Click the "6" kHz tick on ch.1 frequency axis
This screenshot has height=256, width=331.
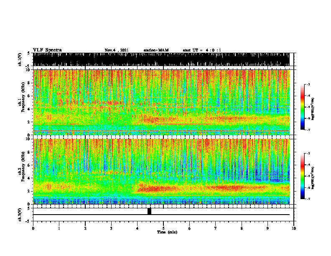click(29, 96)
